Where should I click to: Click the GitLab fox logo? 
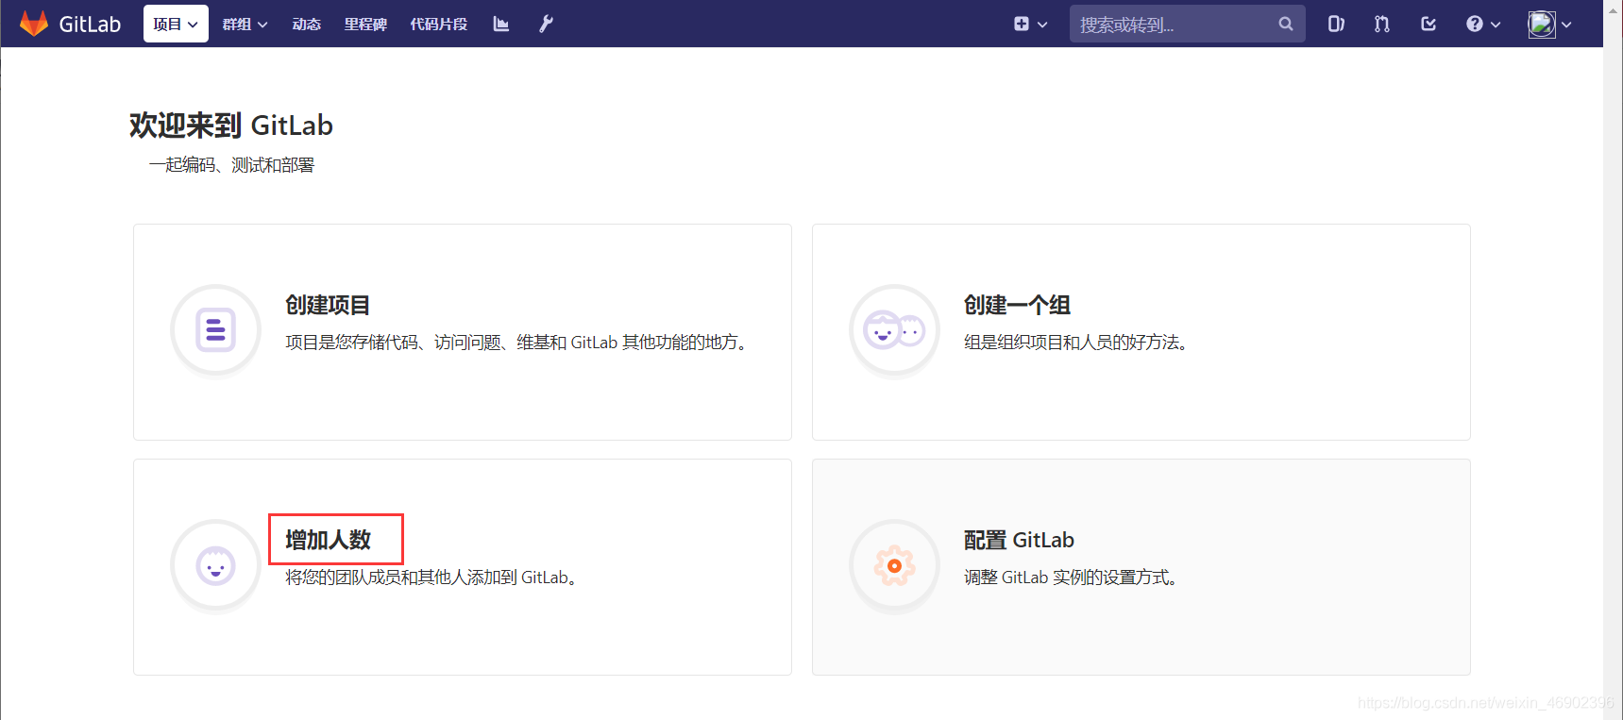coord(34,24)
